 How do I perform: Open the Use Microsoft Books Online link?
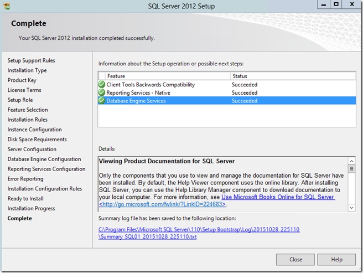[x=278, y=197]
